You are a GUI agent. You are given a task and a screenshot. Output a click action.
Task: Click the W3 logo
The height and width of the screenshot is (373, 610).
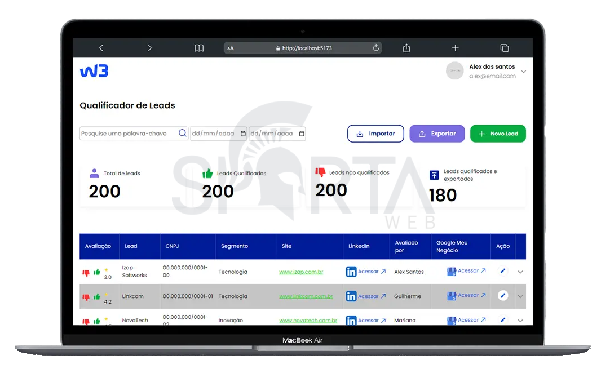click(94, 71)
